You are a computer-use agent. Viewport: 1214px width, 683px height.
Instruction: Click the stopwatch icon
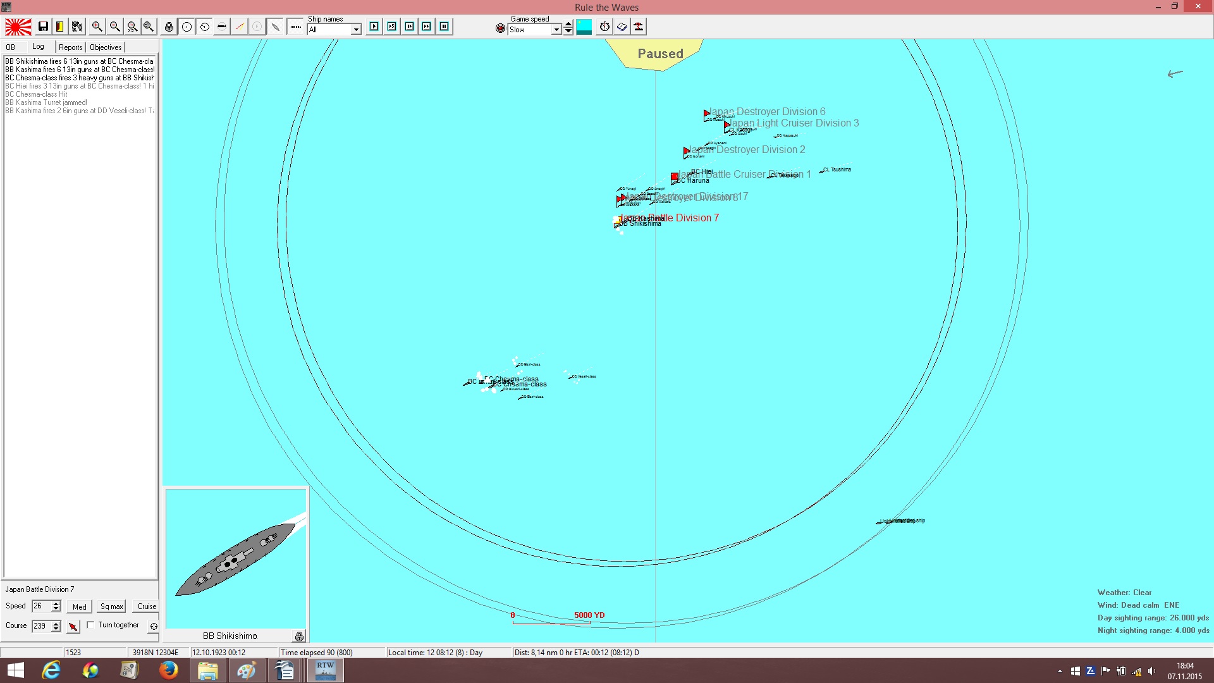605,27
